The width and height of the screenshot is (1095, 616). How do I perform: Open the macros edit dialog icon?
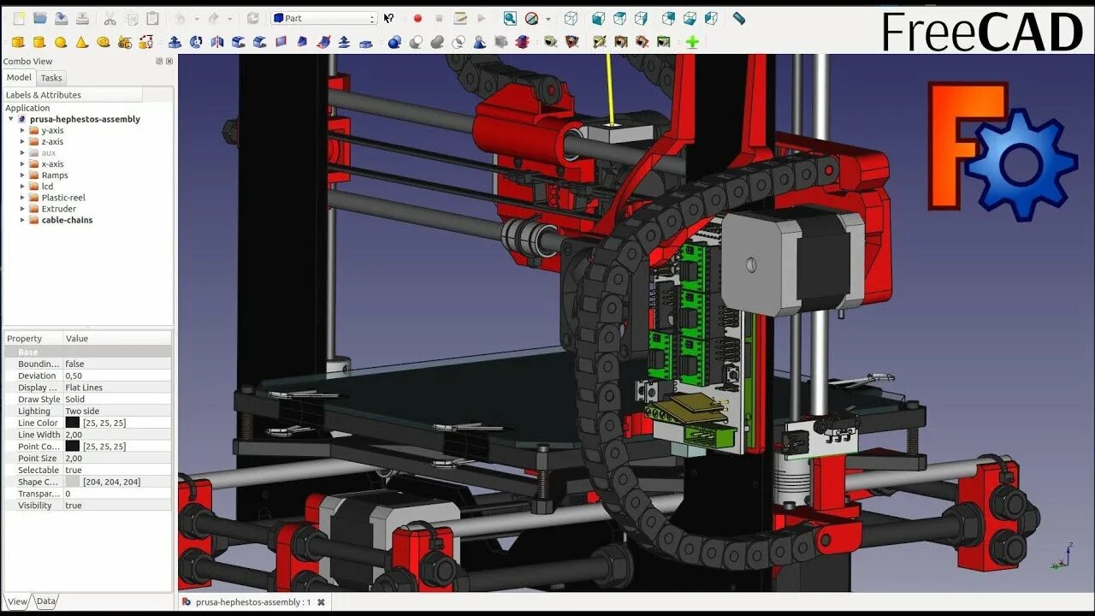(460, 18)
